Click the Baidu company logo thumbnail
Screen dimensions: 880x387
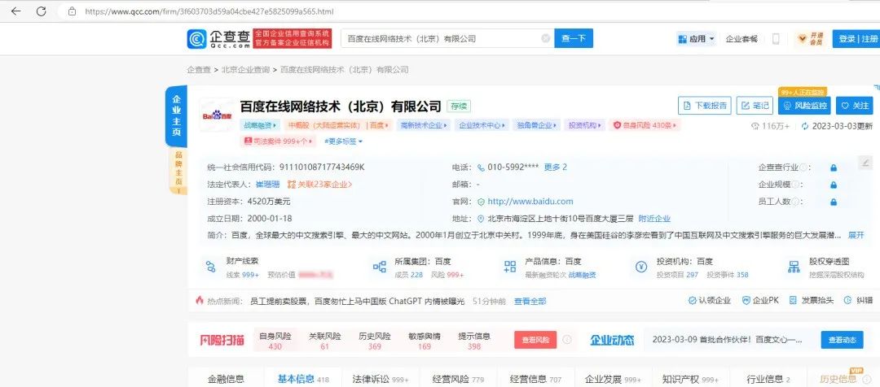click(217, 116)
